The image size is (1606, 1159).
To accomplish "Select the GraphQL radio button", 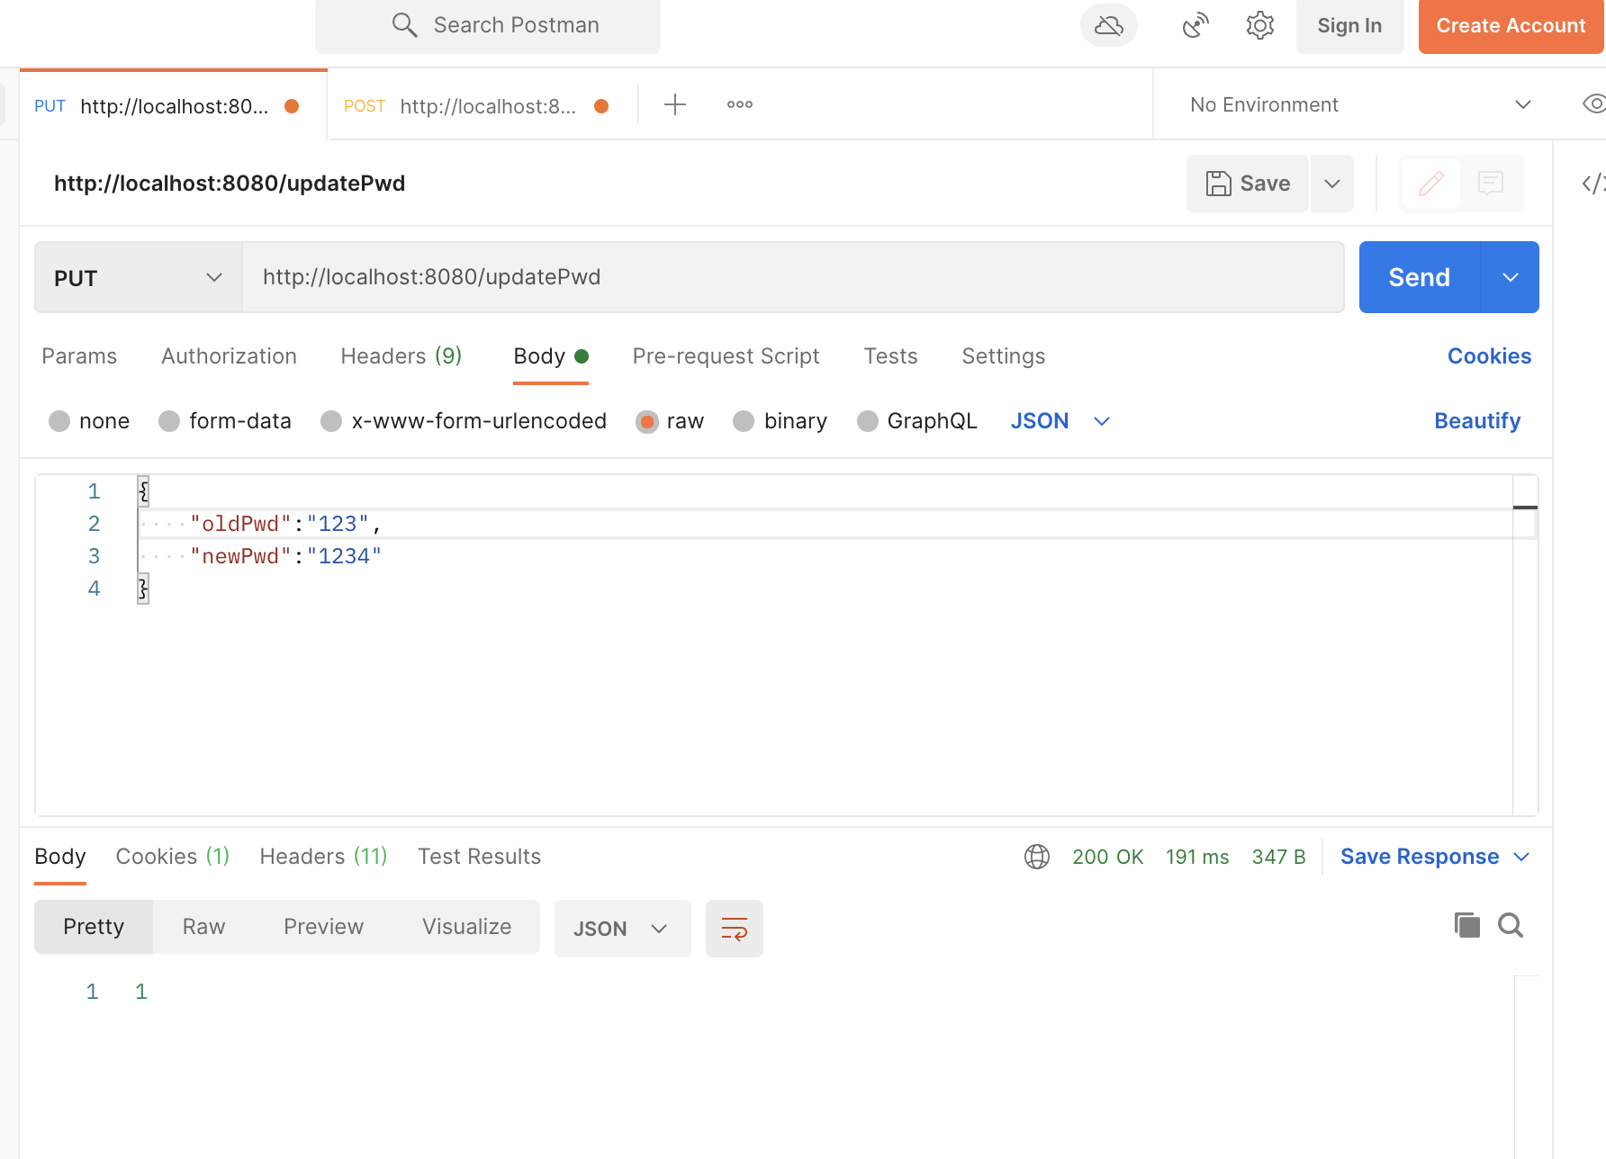I will [x=868, y=421].
